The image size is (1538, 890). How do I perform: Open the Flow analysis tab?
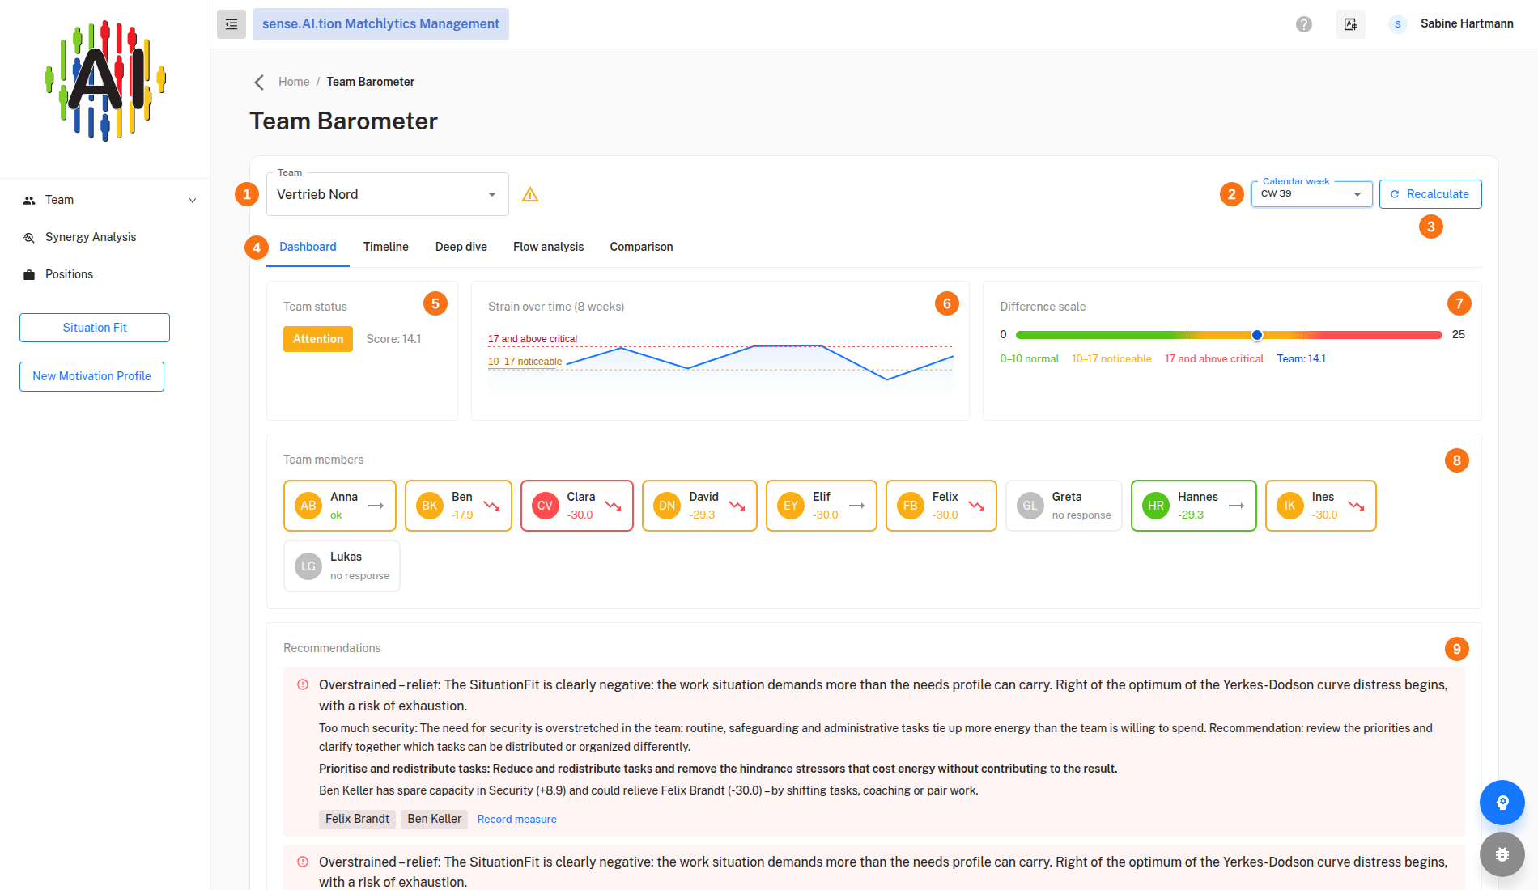548,247
